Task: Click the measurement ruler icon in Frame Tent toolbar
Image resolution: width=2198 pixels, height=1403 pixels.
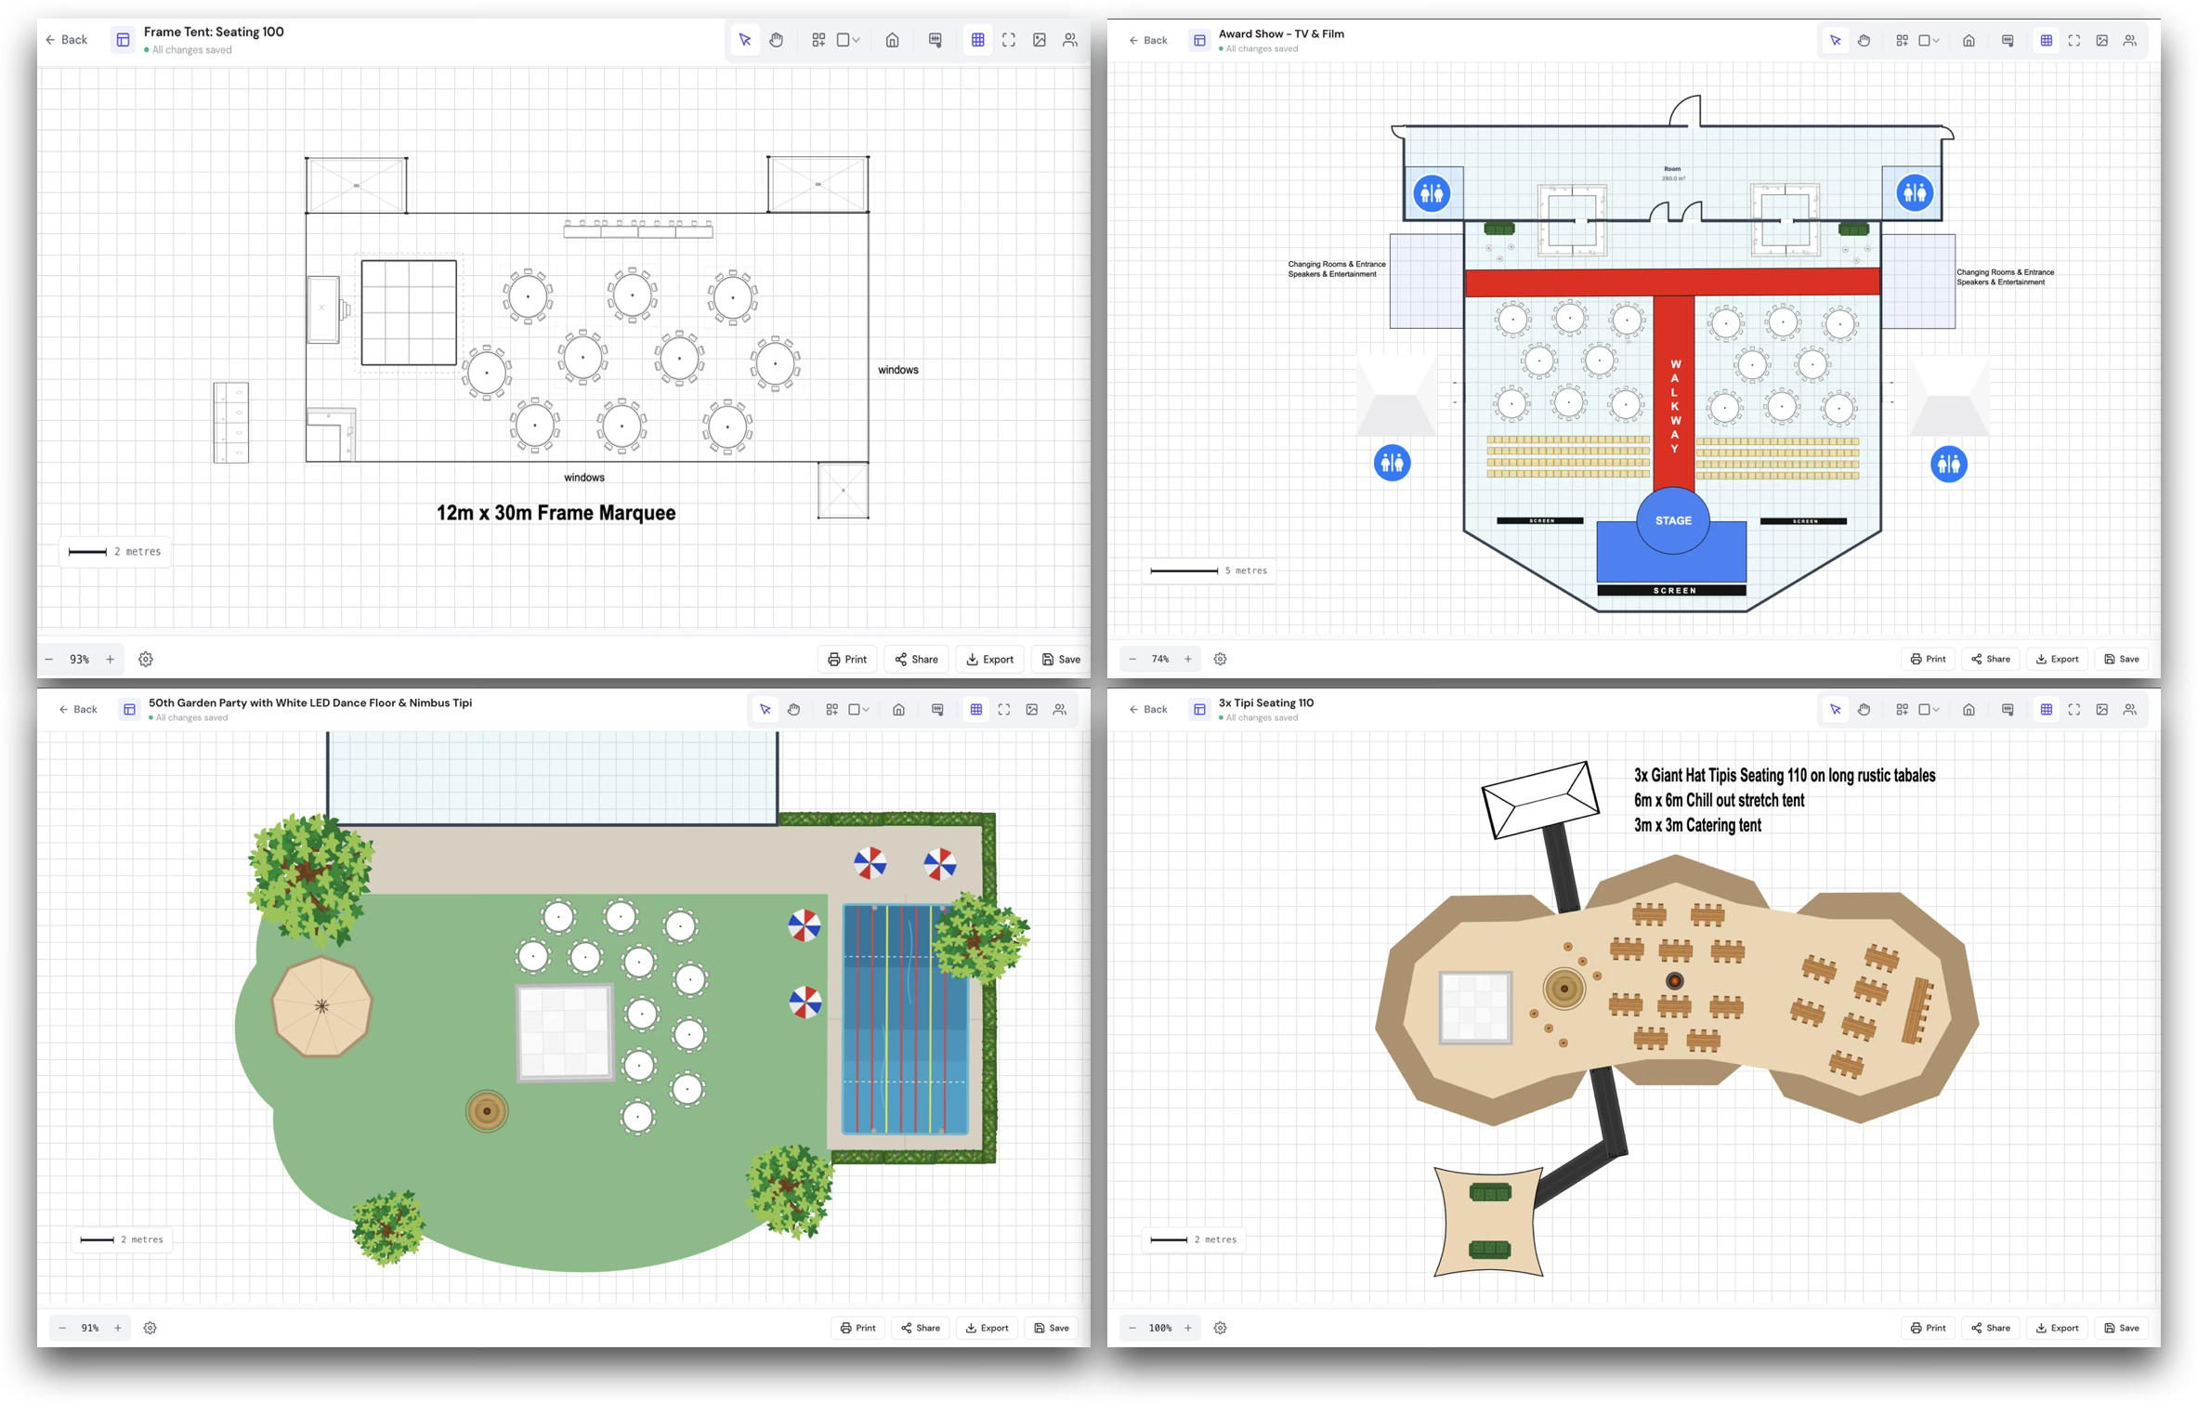Action: tap(935, 40)
